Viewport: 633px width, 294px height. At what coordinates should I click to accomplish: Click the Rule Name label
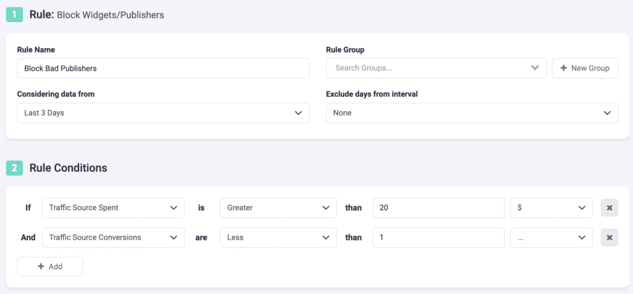tap(36, 50)
